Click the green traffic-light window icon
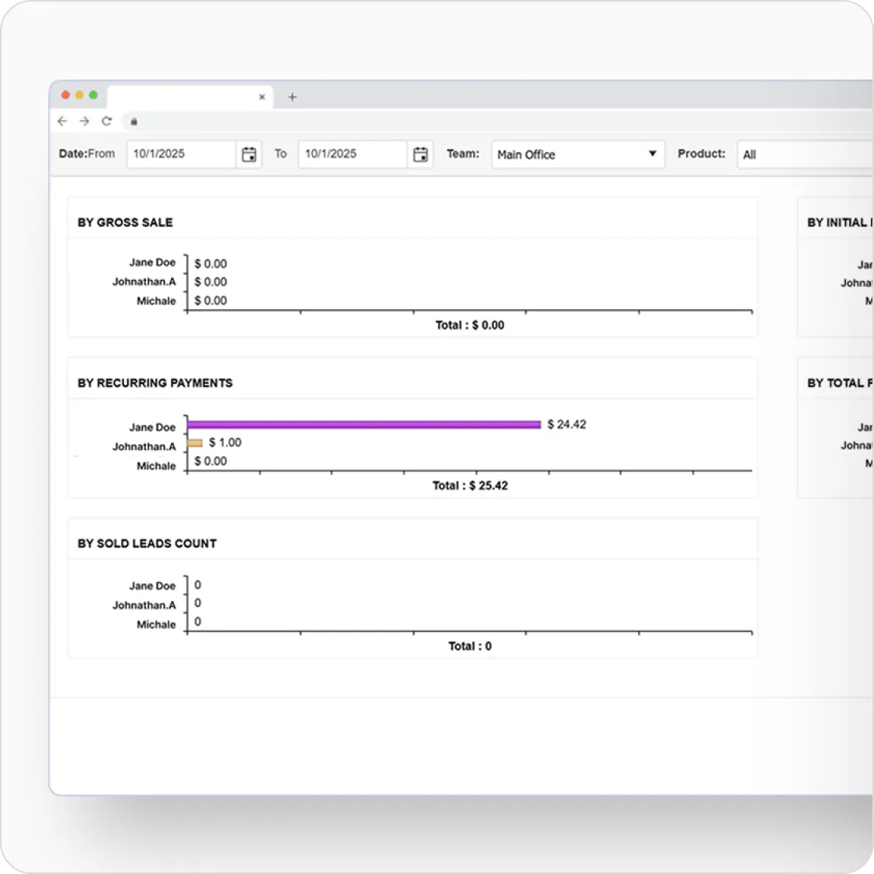This screenshot has width=874, height=874. pyautogui.click(x=93, y=94)
